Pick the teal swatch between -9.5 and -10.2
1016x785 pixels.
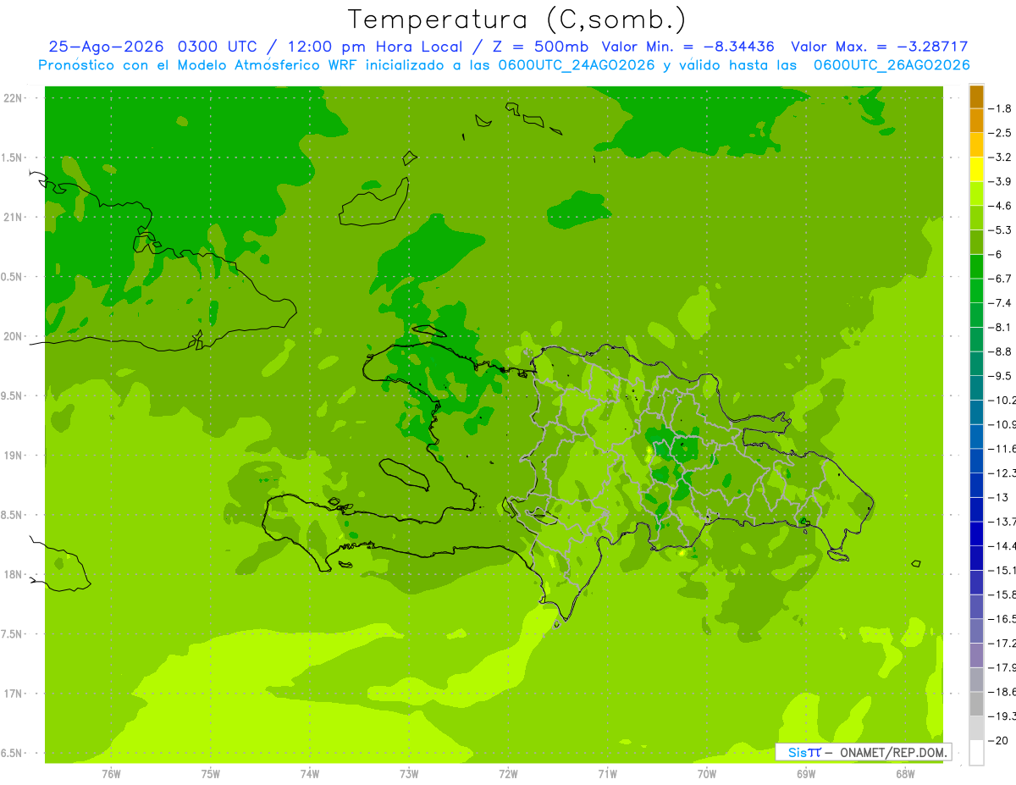[x=977, y=388]
